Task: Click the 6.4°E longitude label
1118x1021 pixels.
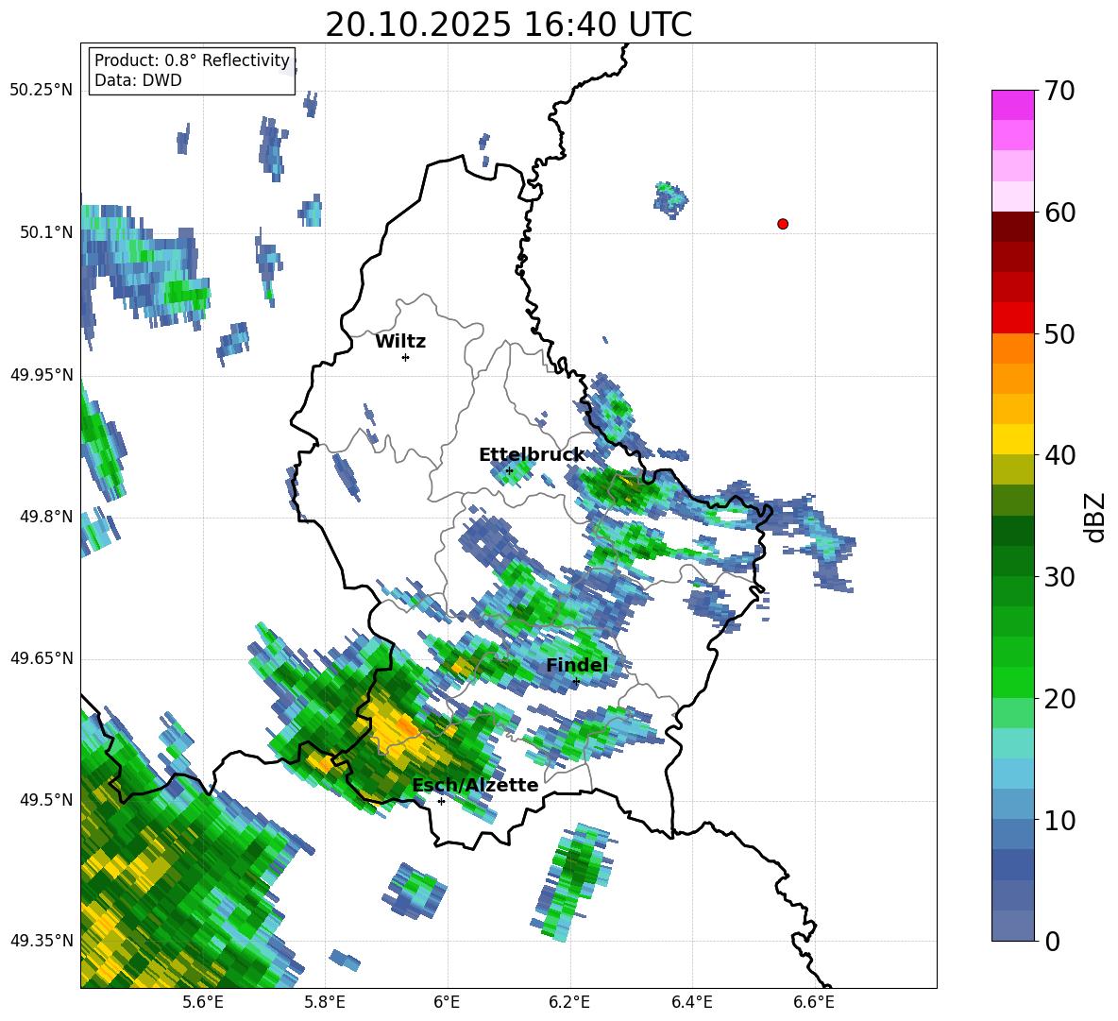Action: [x=691, y=1002]
